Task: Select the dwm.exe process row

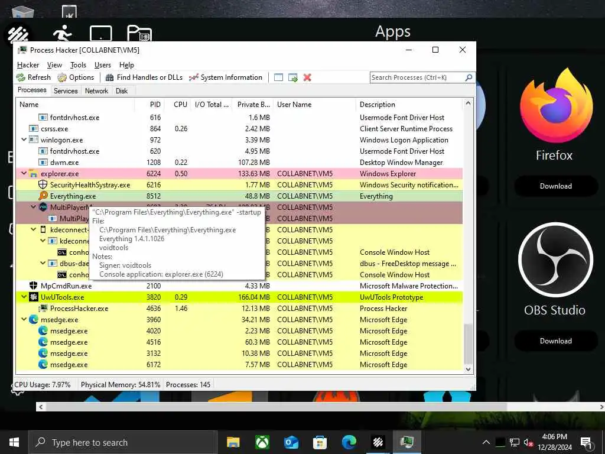Action: tap(239, 162)
